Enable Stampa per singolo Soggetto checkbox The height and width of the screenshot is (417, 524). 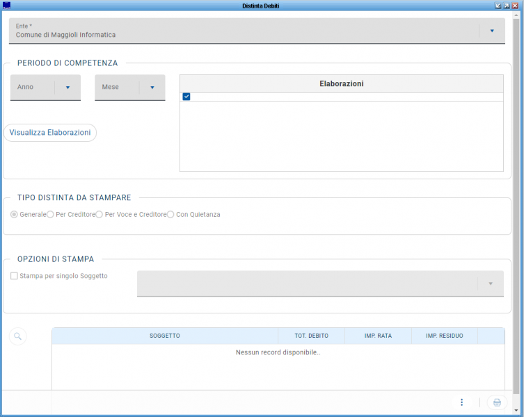(14, 276)
